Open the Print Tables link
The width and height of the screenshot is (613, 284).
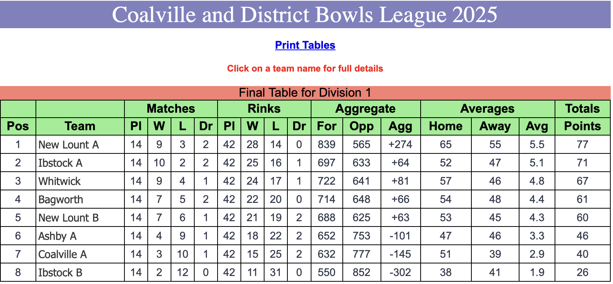coord(305,45)
